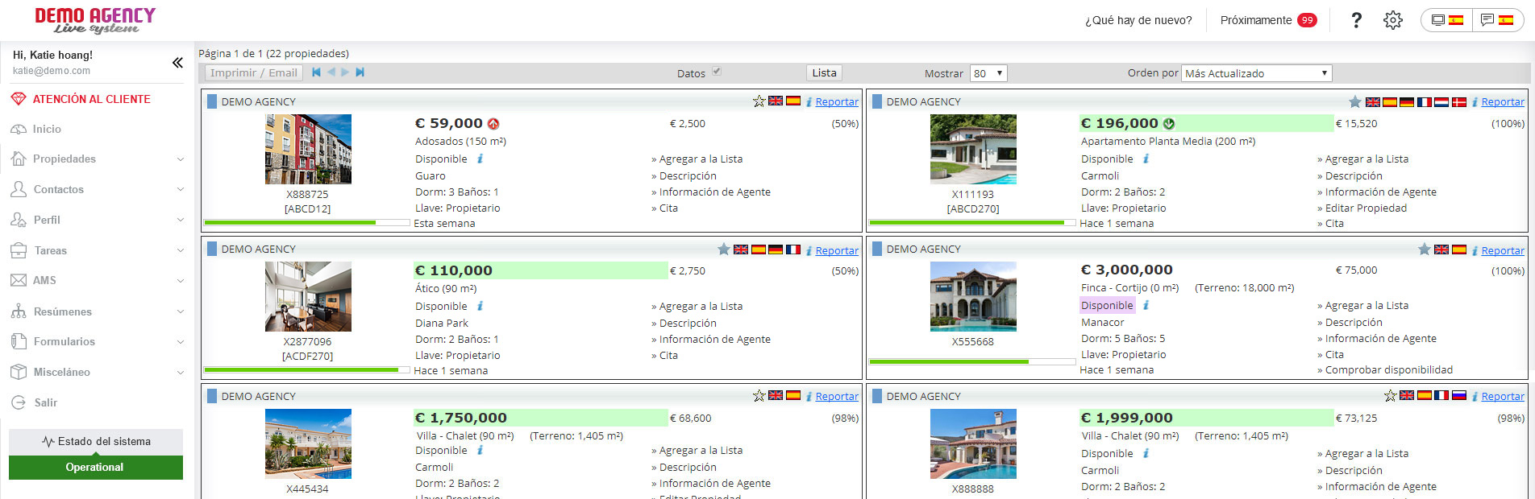The image size is (1535, 499).
Task: Select the Danish flag on the X111193 listing
Action: pos(1459,102)
